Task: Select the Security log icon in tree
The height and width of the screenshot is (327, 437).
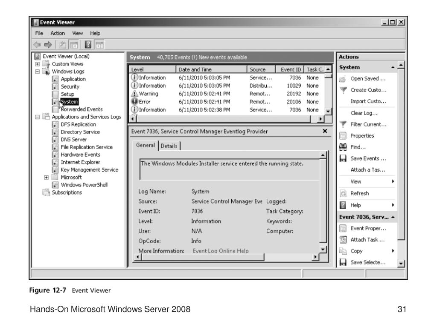Action: [x=55, y=87]
